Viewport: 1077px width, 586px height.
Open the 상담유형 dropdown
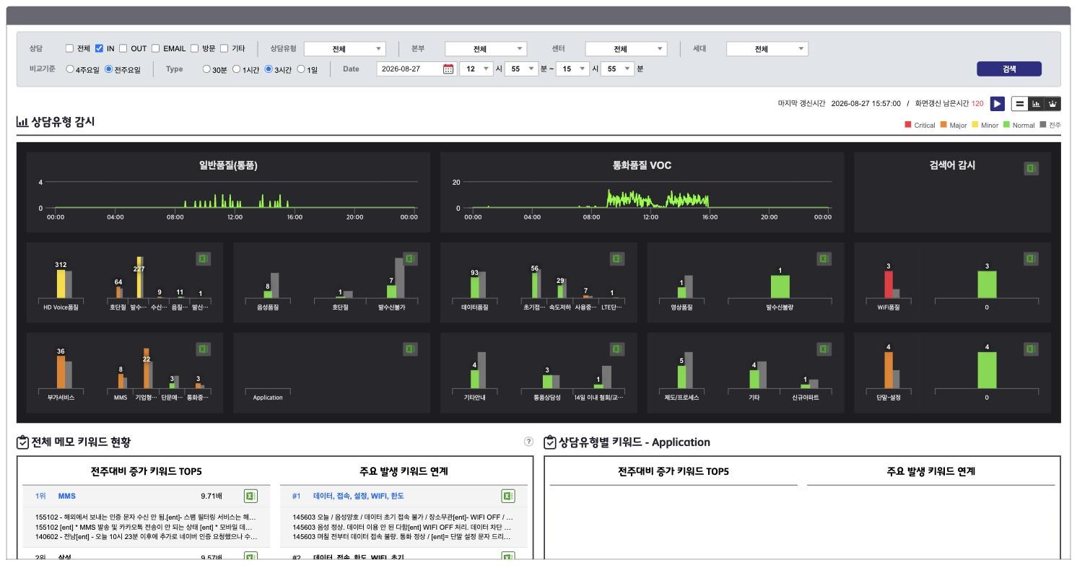(345, 48)
